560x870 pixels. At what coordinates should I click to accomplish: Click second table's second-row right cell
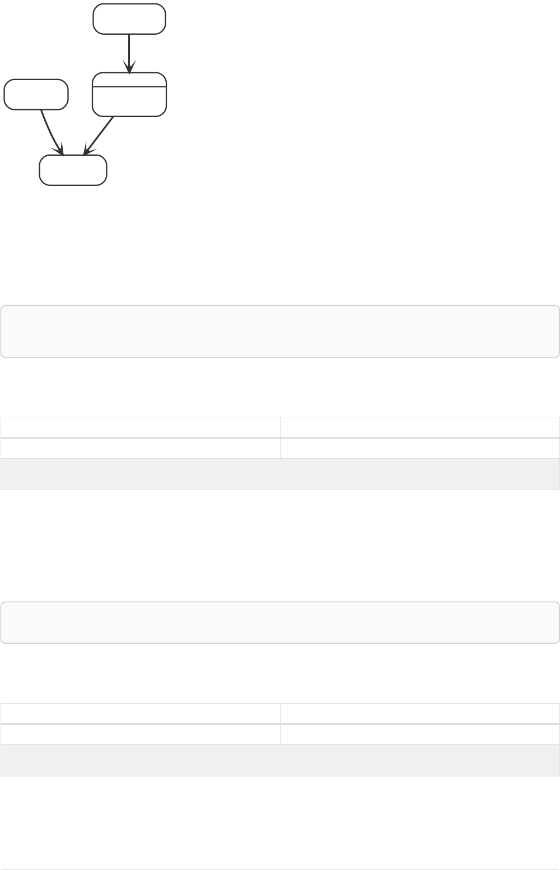click(x=419, y=734)
